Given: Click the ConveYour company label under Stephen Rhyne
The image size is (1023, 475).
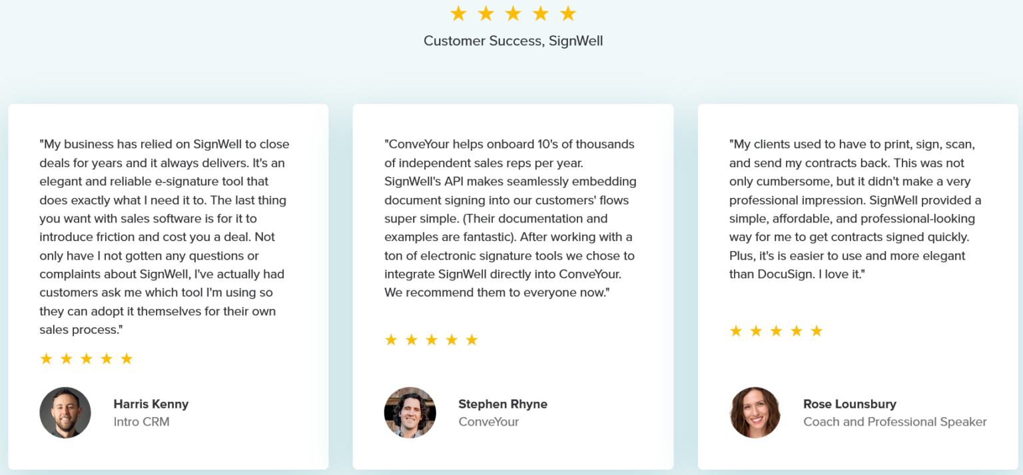Looking at the screenshot, I should tap(489, 422).
